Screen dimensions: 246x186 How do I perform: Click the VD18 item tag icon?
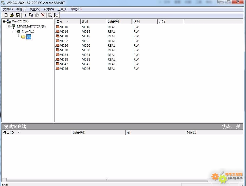click(58, 36)
